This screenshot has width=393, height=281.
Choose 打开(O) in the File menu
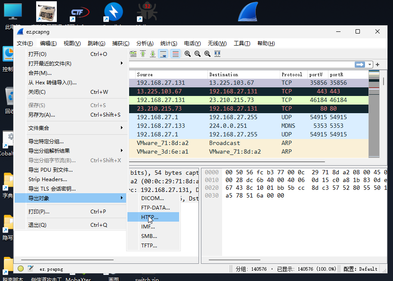point(71,54)
